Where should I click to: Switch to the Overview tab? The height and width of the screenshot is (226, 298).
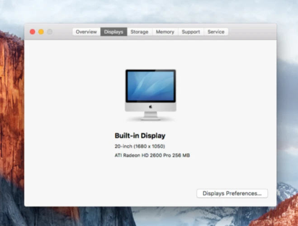point(86,32)
